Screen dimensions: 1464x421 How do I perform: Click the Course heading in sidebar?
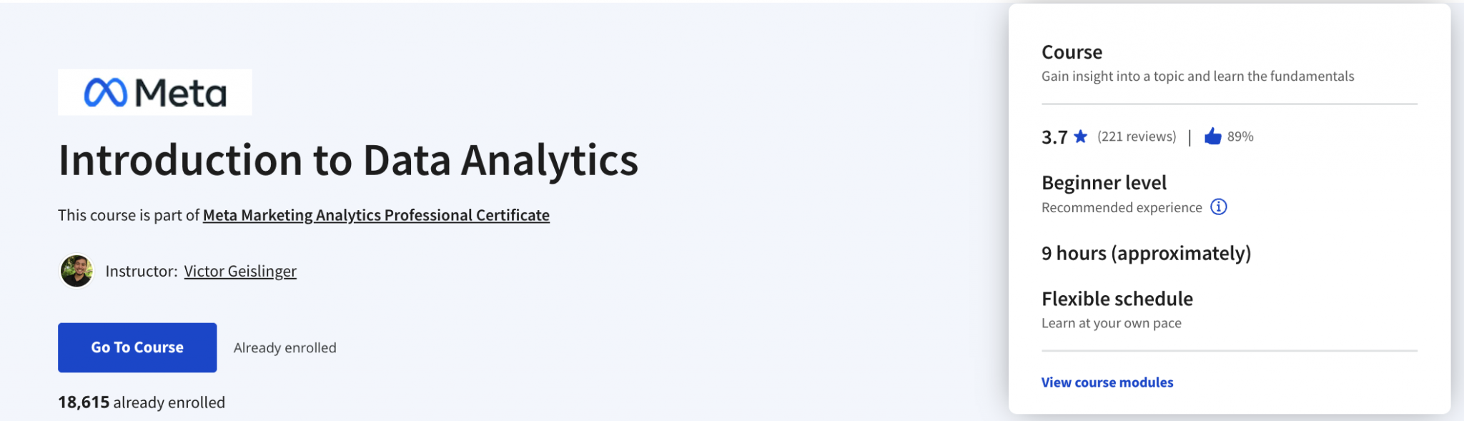click(x=1072, y=51)
